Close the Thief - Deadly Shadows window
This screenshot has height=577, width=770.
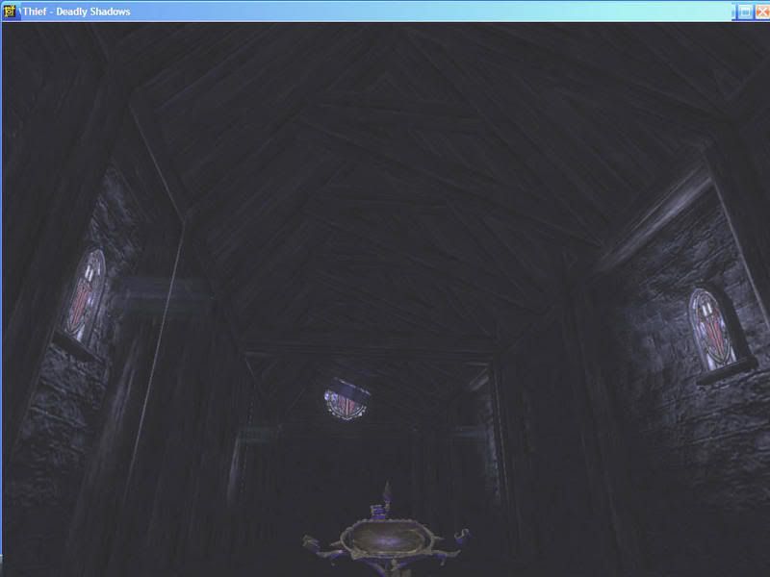coord(762,12)
